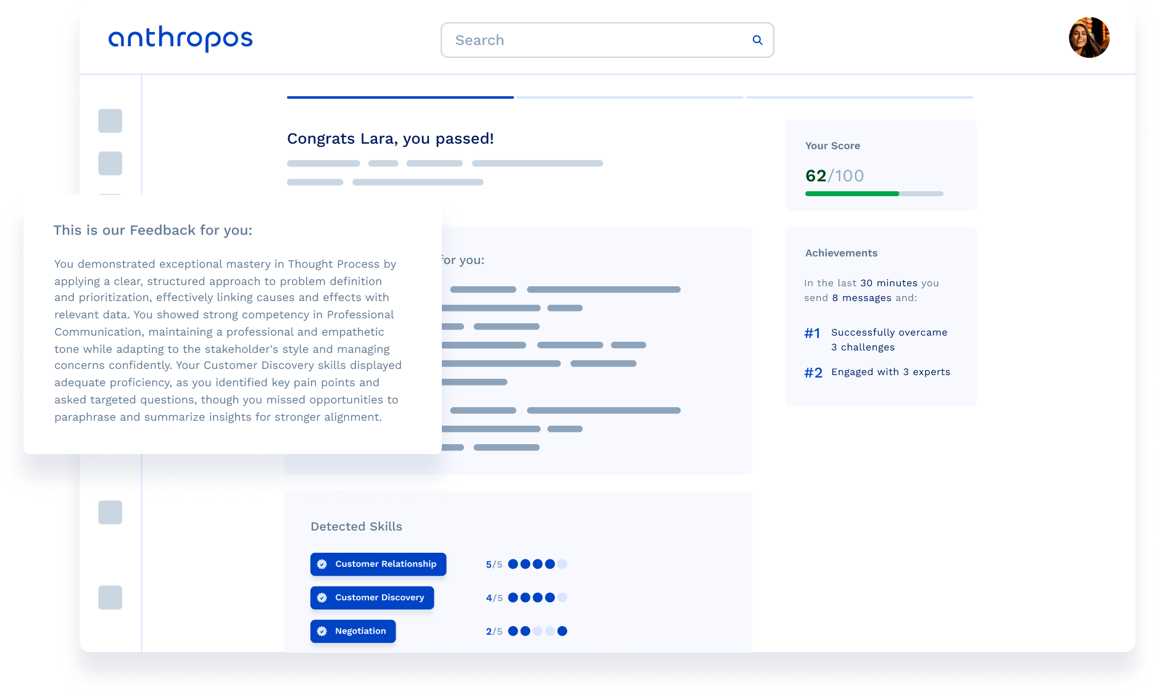
Task: Select the second sidebar icon
Action: [110, 163]
